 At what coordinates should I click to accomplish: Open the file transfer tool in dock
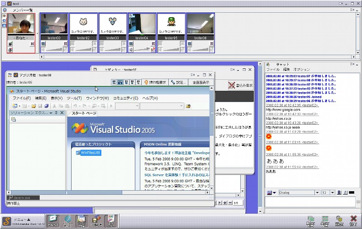click(x=96, y=221)
